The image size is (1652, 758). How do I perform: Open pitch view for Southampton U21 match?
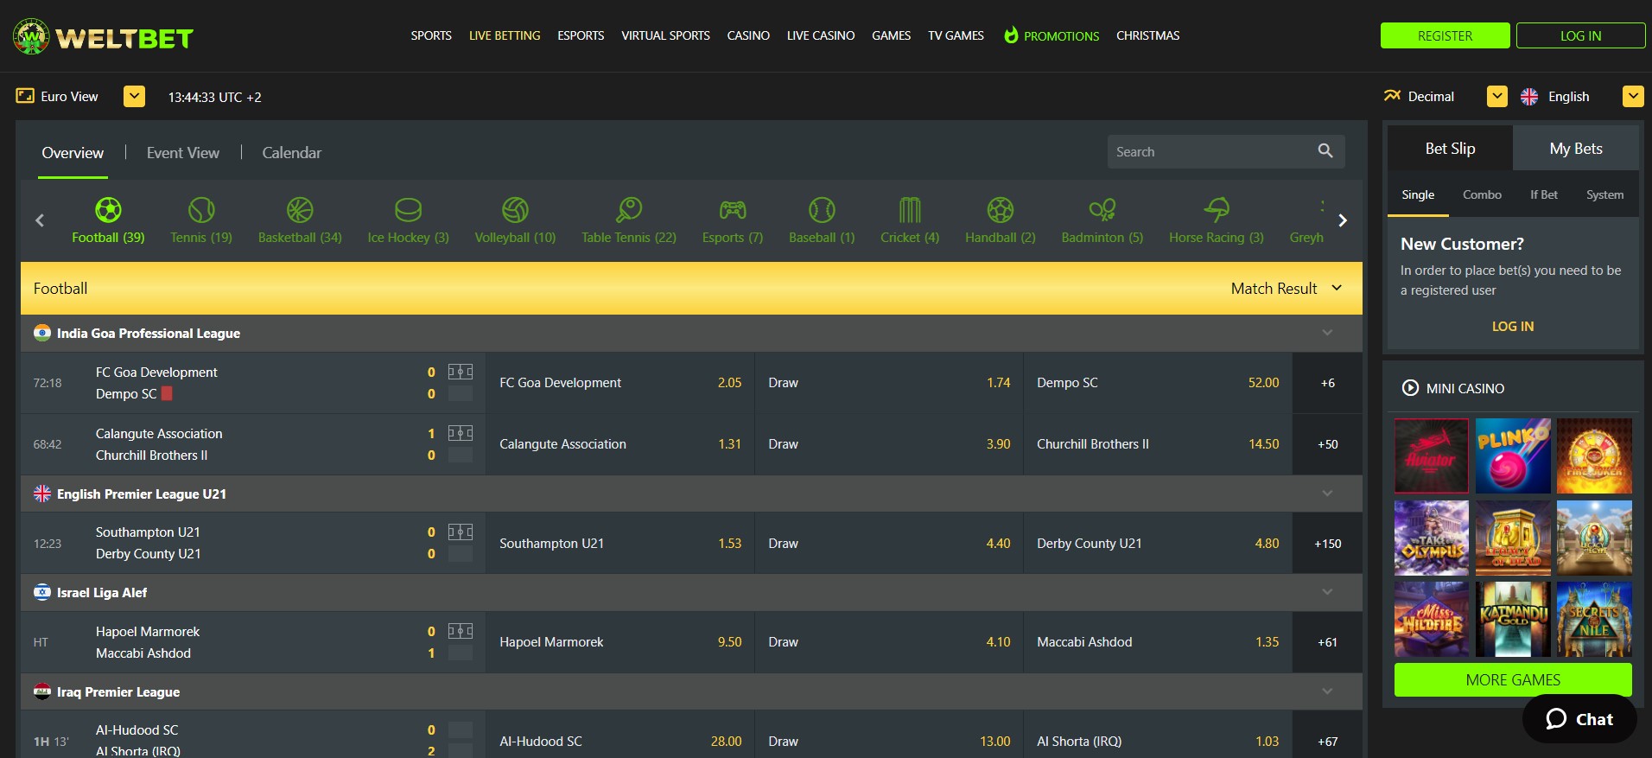coord(461,532)
